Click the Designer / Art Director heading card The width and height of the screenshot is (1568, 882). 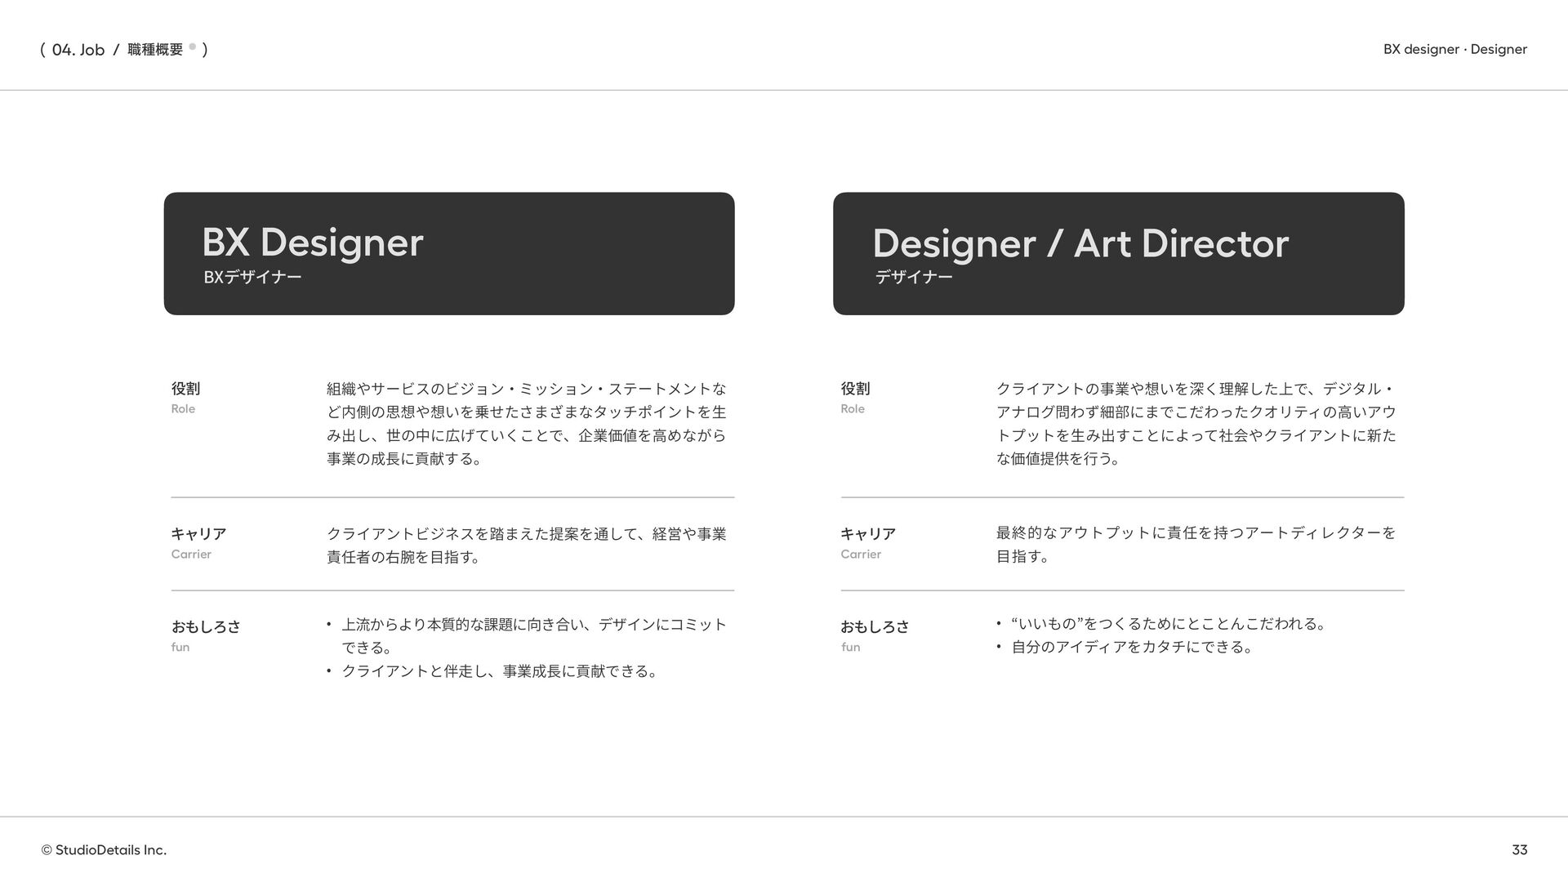click(1118, 253)
